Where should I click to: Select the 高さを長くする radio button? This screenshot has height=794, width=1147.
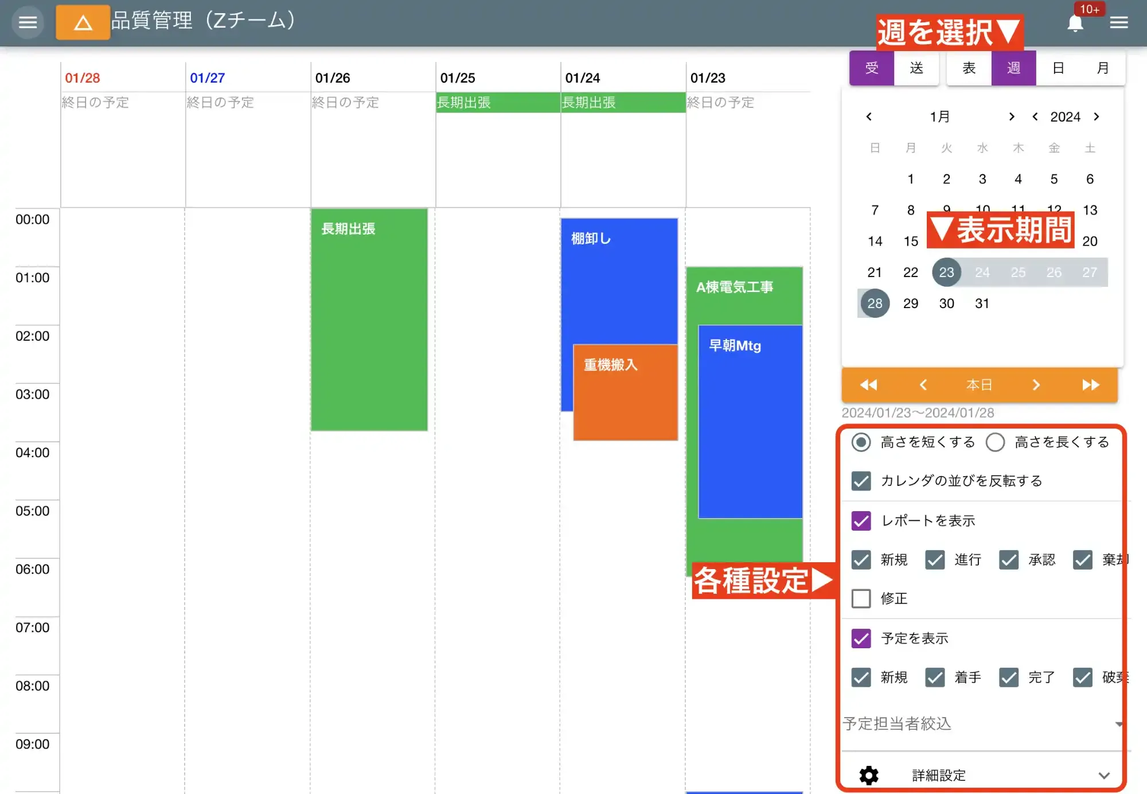[995, 442]
